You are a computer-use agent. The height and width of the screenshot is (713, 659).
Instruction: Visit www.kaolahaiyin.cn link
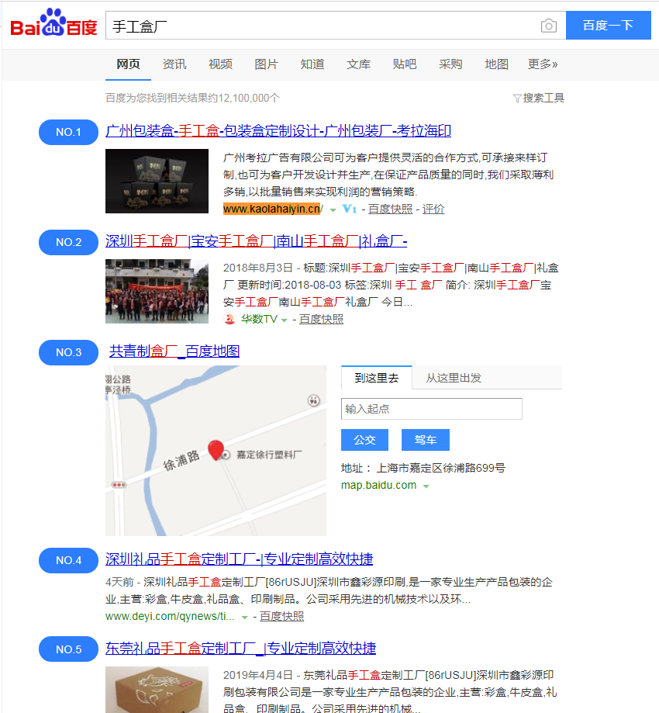point(273,209)
